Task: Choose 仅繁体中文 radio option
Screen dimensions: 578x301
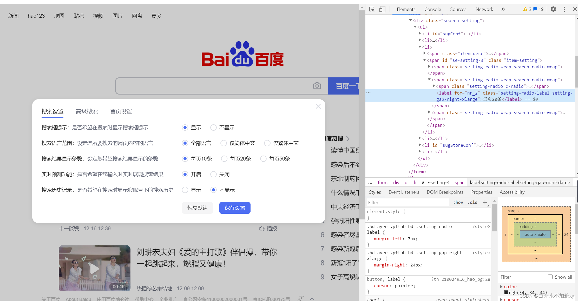Action: coord(267,143)
